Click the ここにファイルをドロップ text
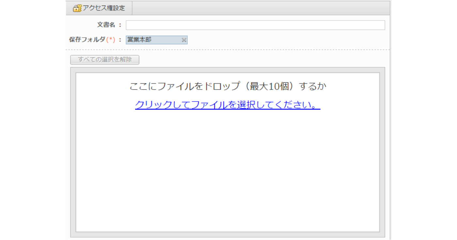 coord(228,86)
